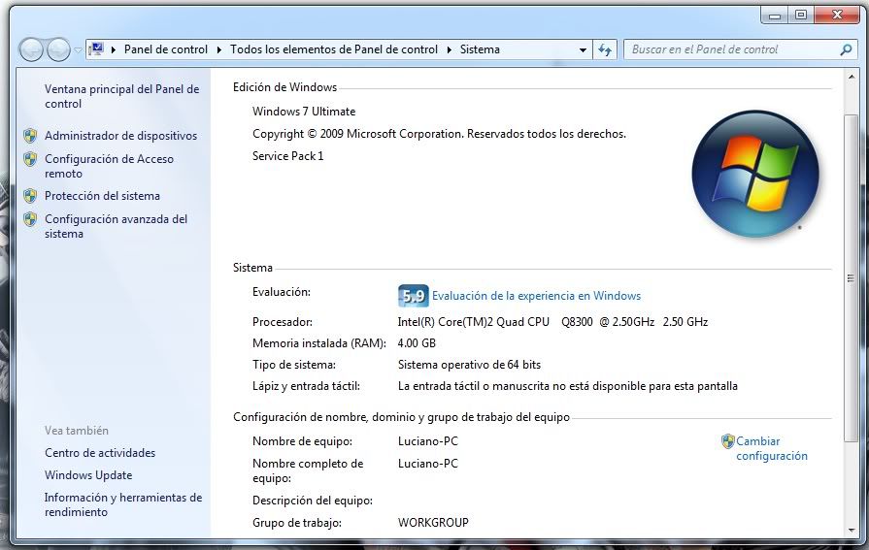Click shield icon beside Configuración de Acceso remoto

(30, 159)
